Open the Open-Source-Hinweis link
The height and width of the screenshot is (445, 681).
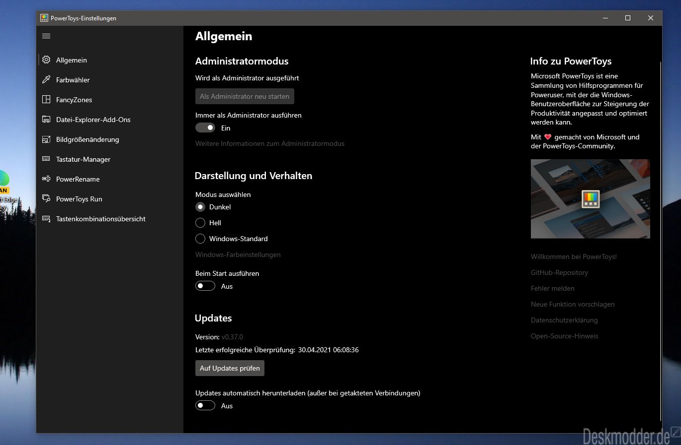click(565, 336)
